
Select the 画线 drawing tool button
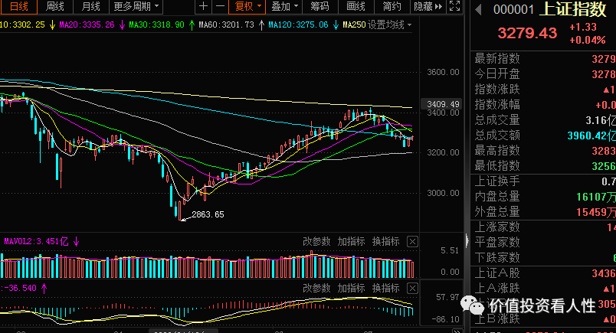pyautogui.click(x=356, y=6)
